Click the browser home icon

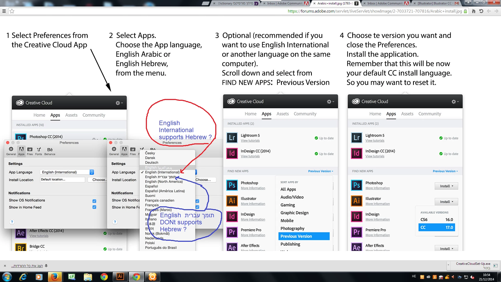tap(474, 11)
